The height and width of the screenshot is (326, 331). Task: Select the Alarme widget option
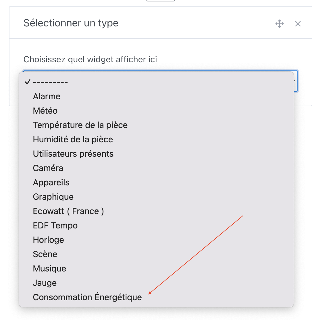coord(47,96)
